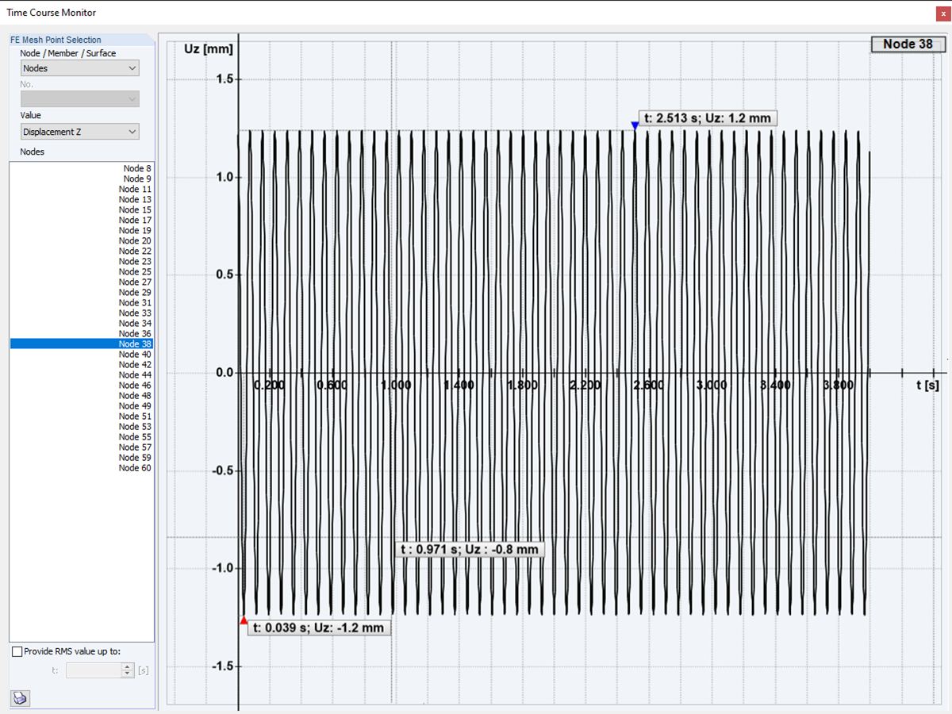Increase RMS time with the up stepper

(x=129, y=667)
